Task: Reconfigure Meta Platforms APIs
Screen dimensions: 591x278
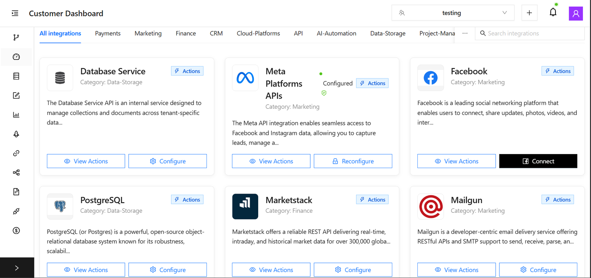Action: point(353,161)
